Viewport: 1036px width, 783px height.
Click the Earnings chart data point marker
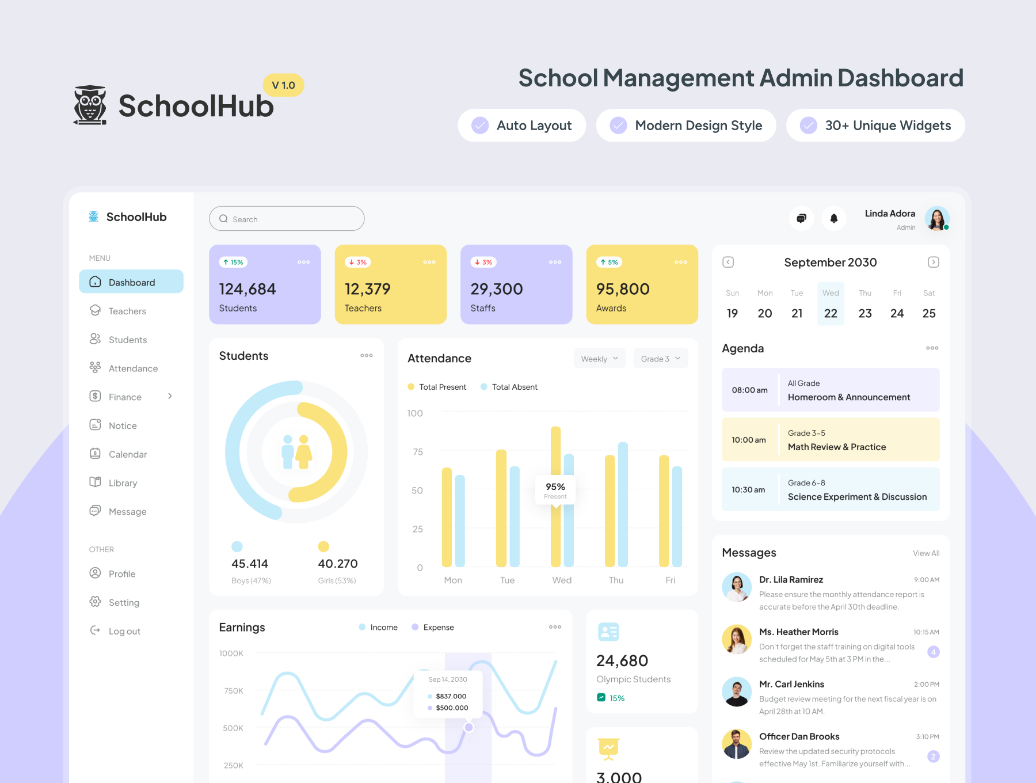click(x=469, y=727)
